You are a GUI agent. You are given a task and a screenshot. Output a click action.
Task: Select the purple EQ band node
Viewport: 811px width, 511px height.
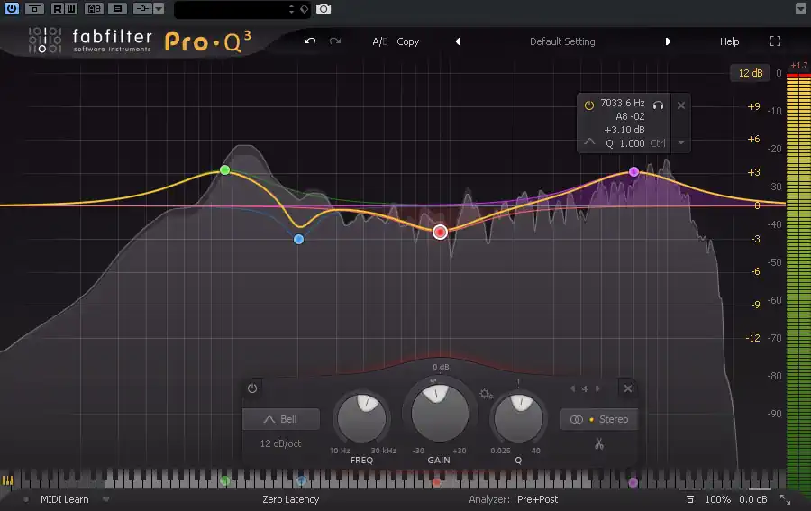pyautogui.click(x=633, y=172)
